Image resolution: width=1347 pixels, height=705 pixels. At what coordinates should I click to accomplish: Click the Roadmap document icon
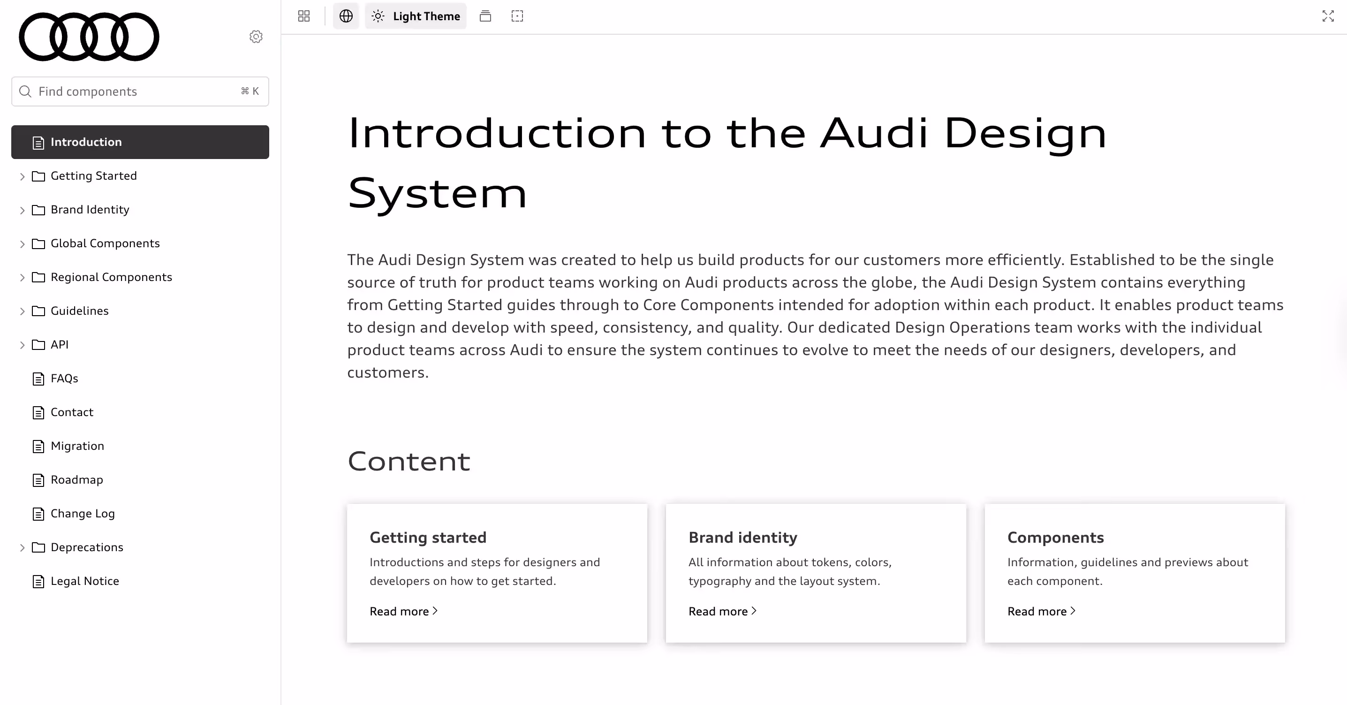(38, 480)
